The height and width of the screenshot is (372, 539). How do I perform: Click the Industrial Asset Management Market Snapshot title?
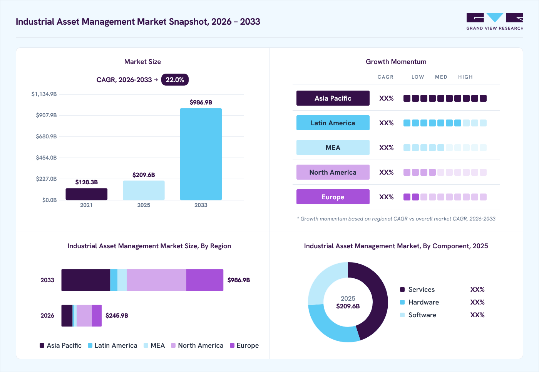(138, 22)
